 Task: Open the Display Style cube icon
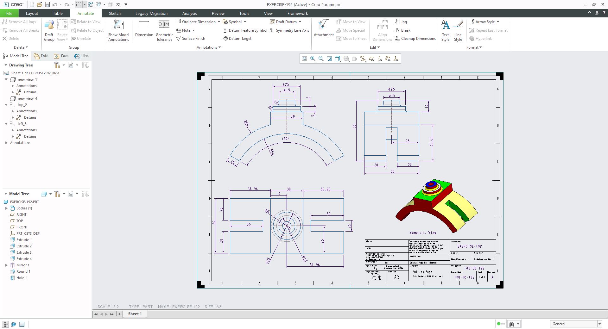pyautogui.click(x=338, y=59)
